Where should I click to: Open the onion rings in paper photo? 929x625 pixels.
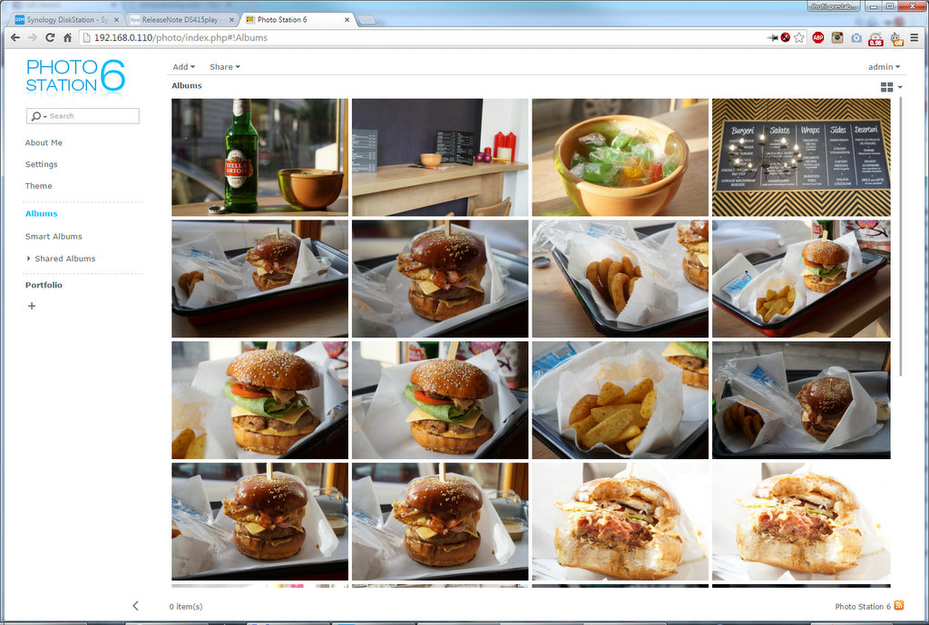pyautogui.click(x=621, y=278)
